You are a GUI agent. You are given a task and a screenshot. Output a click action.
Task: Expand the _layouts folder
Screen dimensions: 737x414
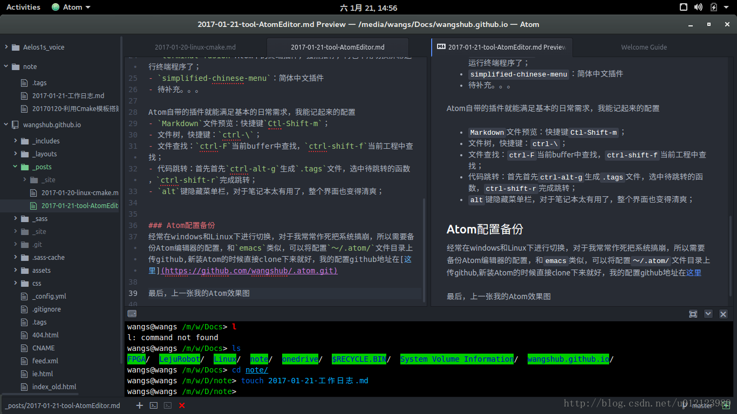point(15,154)
